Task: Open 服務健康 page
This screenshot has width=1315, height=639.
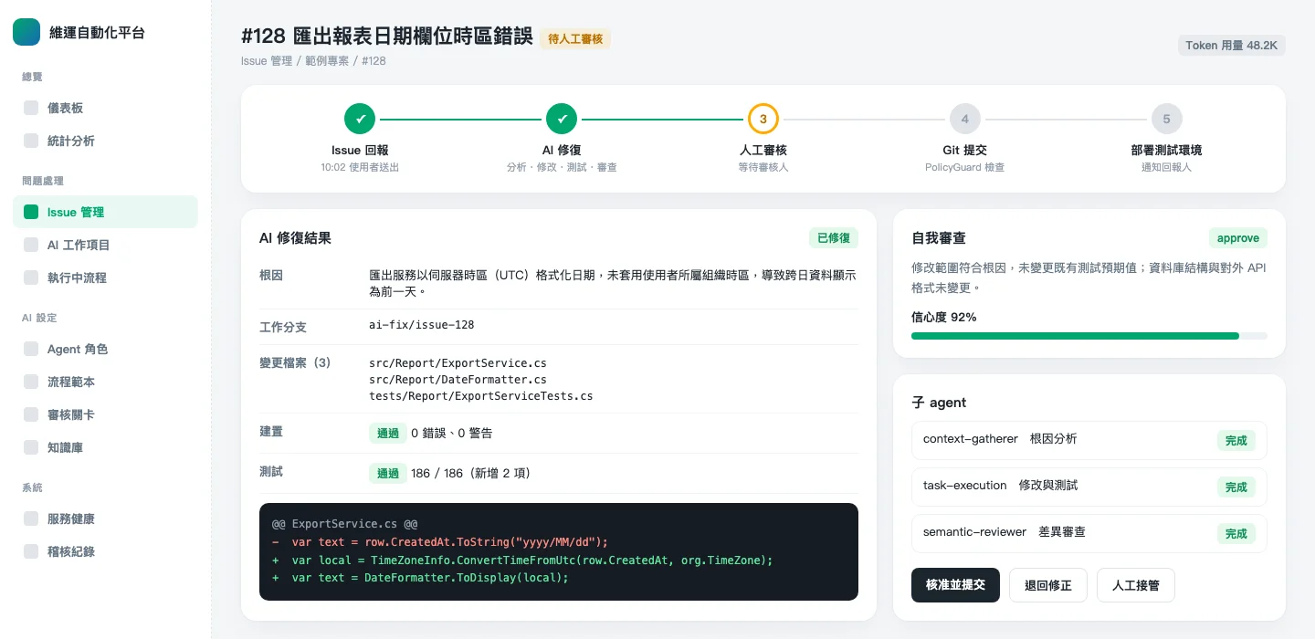Action: 105,519
